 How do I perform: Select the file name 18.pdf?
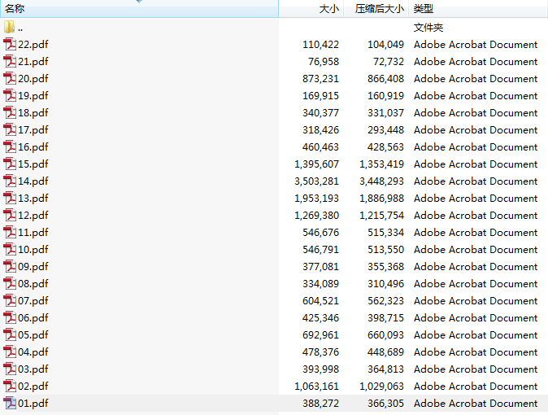(x=33, y=113)
